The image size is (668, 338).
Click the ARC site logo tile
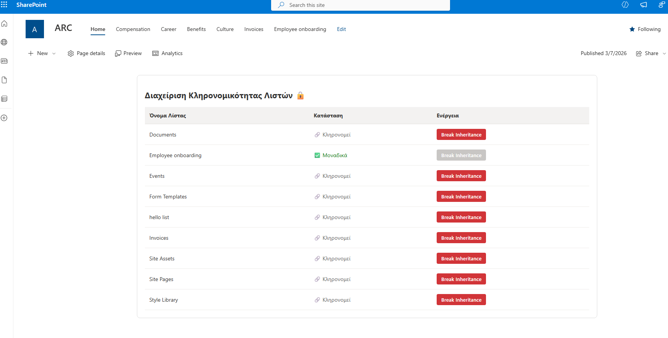pyautogui.click(x=35, y=29)
